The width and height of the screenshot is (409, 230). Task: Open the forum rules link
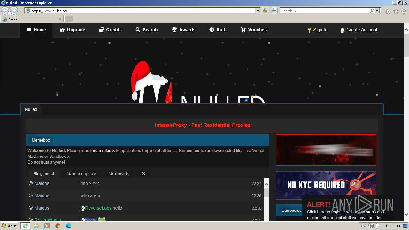click(101, 151)
